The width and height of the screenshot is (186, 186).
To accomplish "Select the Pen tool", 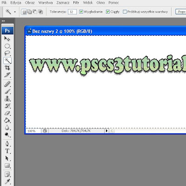I will point(7,144).
